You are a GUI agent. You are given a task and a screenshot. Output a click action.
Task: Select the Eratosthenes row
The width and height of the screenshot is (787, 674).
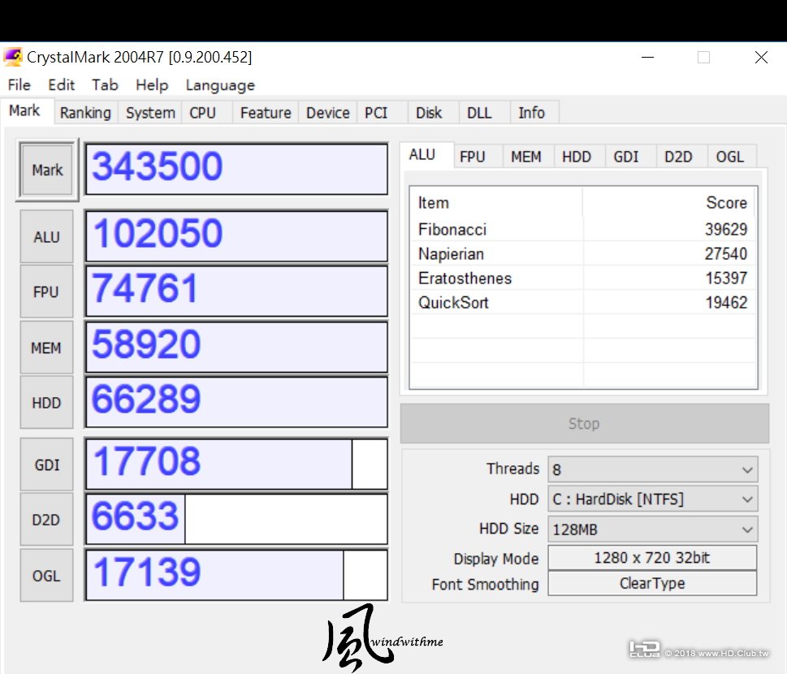click(x=583, y=278)
